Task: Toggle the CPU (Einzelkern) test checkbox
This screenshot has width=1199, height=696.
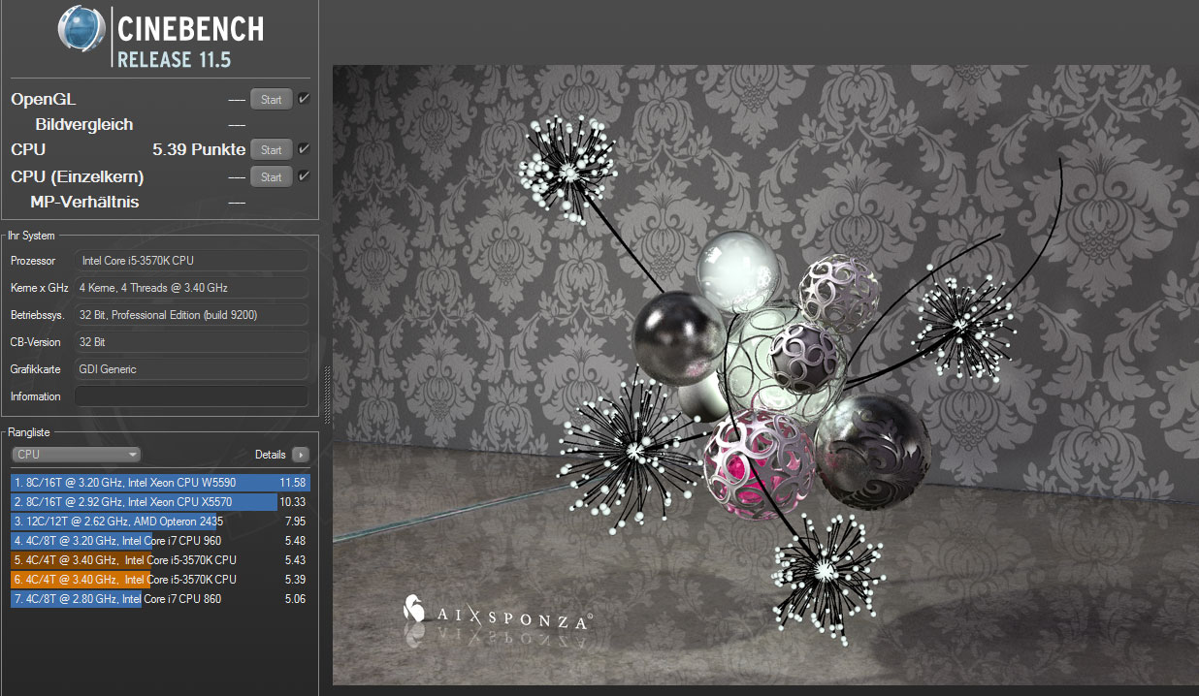Action: point(304,175)
